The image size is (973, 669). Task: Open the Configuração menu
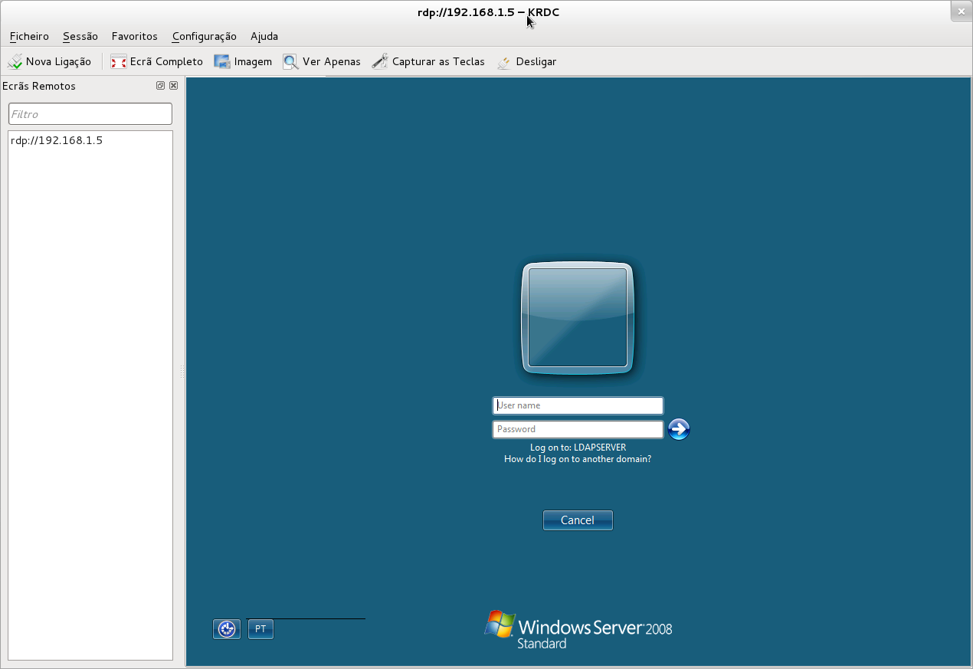pyautogui.click(x=204, y=36)
